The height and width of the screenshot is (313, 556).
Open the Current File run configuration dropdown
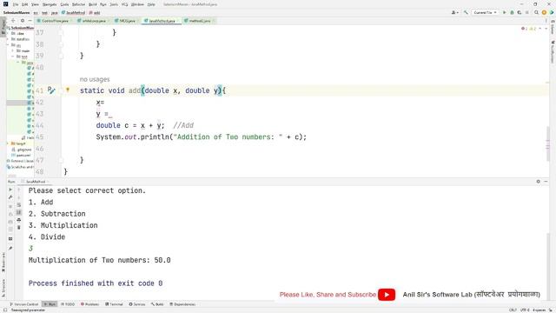[x=485, y=12]
